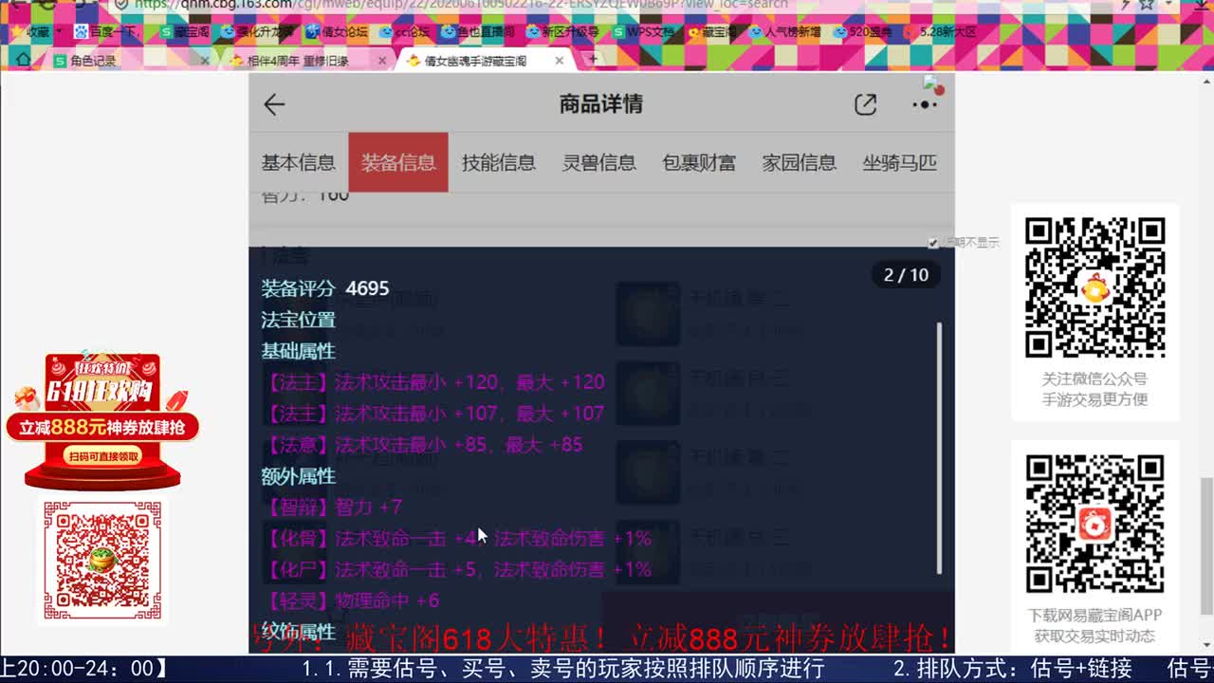Click the back arrow on 商品详情 page
The height and width of the screenshot is (683, 1214).
[274, 104]
